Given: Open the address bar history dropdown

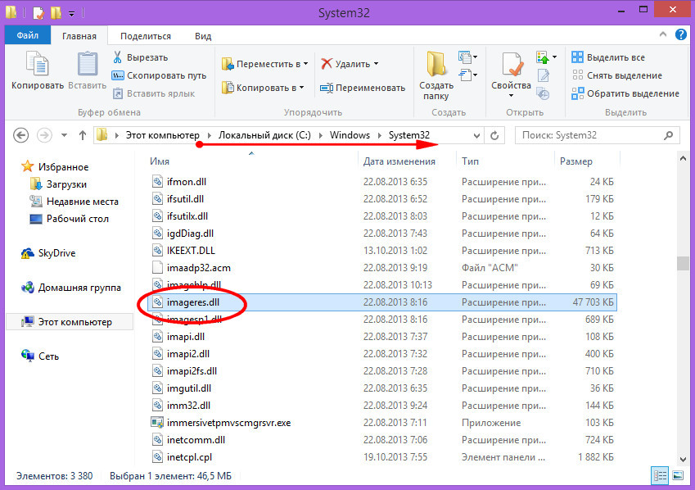Looking at the screenshot, I should tap(476, 134).
